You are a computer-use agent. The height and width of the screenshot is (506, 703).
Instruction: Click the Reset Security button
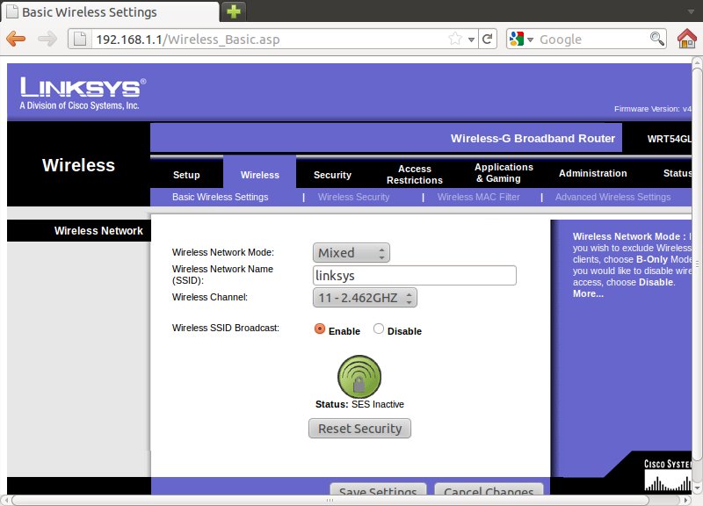(359, 429)
